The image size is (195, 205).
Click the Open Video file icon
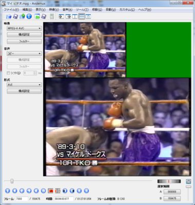click(x=9, y=16)
